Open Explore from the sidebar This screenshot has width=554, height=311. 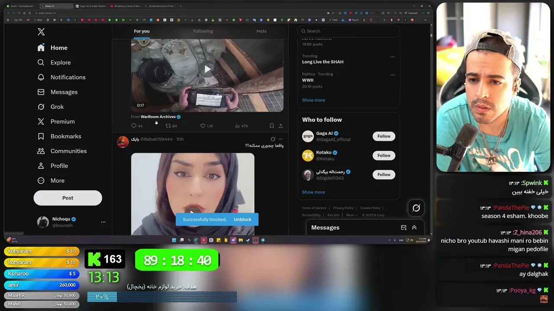(x=54, y=62)
